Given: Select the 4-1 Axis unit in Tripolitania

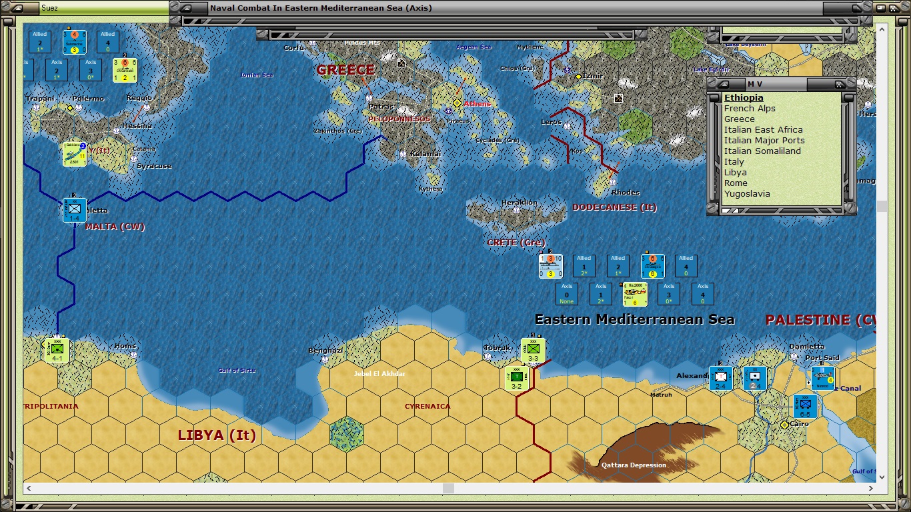Looking at the screenshot, I should (x=57, y=351).
